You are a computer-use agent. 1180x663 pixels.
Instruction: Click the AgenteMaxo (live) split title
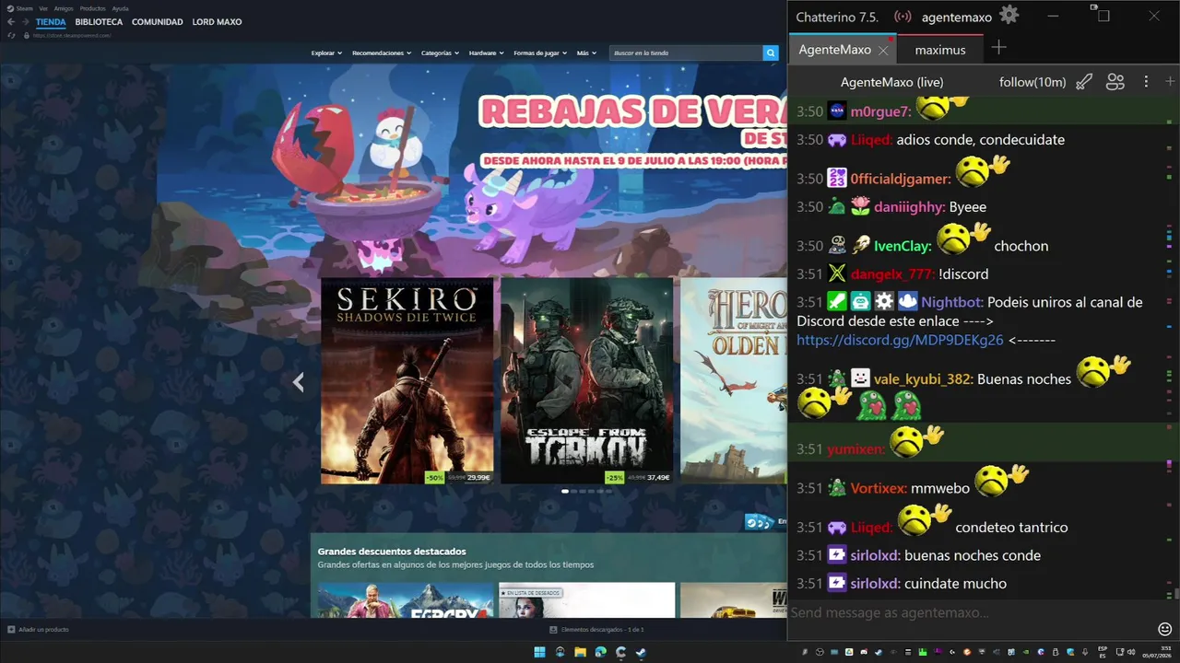point(891,82)
